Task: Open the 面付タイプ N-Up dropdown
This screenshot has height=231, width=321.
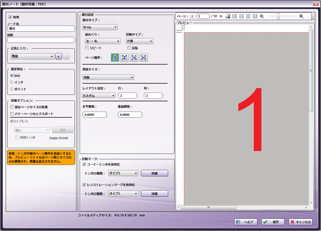Action: pos(100,27)
